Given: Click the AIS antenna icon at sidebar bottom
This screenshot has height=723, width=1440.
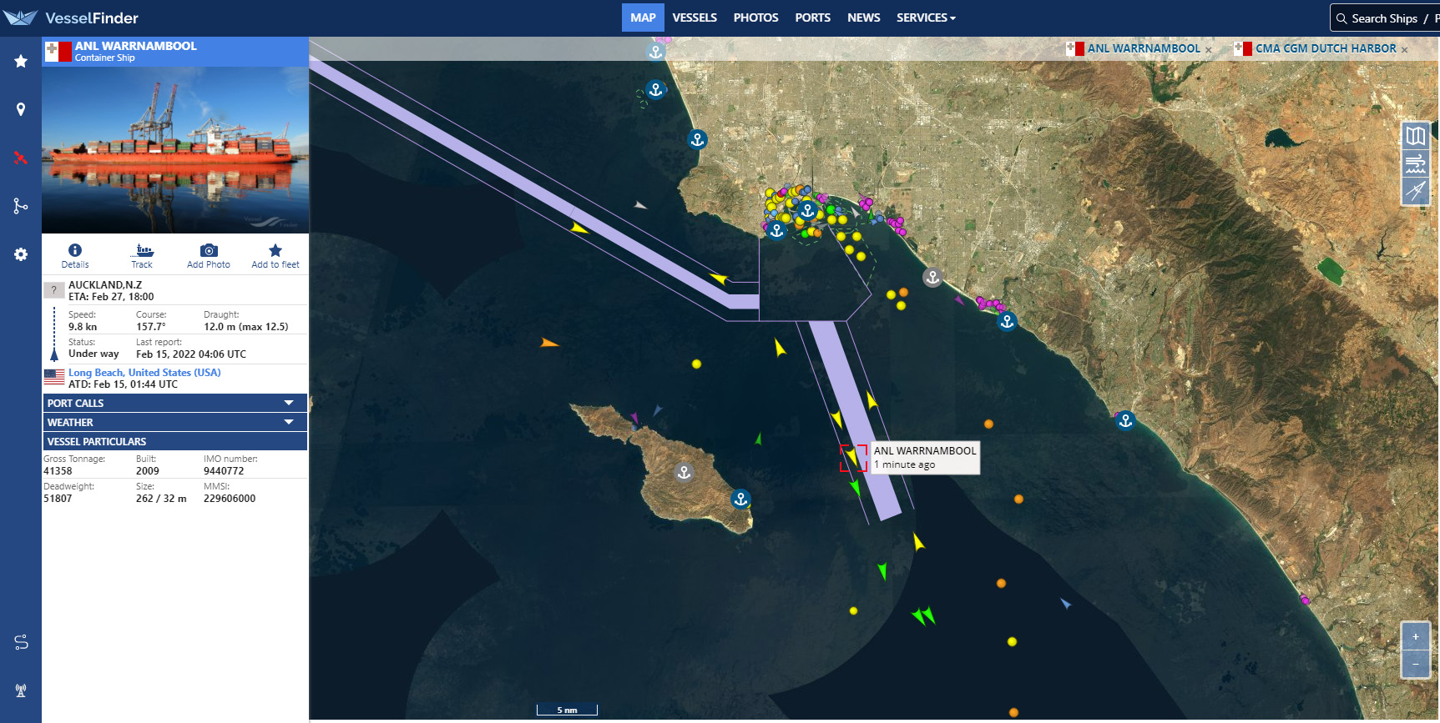Looking at the screenshot, I should pyautogui.click(x=21, y=690).
